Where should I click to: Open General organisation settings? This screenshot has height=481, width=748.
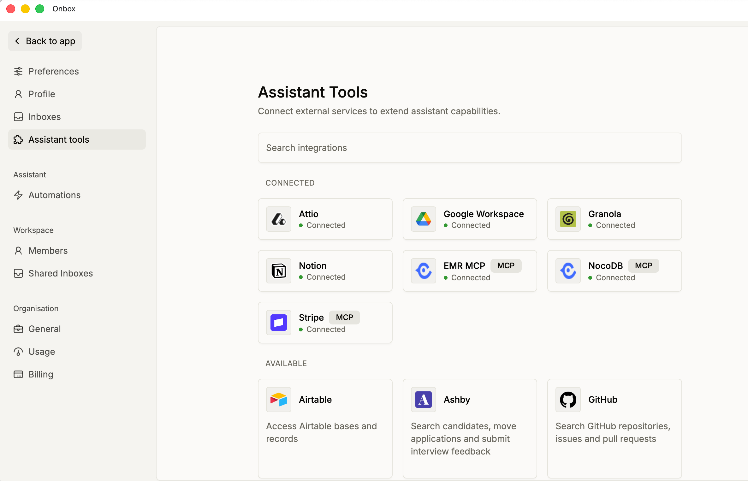pyautogui.click(x=77, y=329)
